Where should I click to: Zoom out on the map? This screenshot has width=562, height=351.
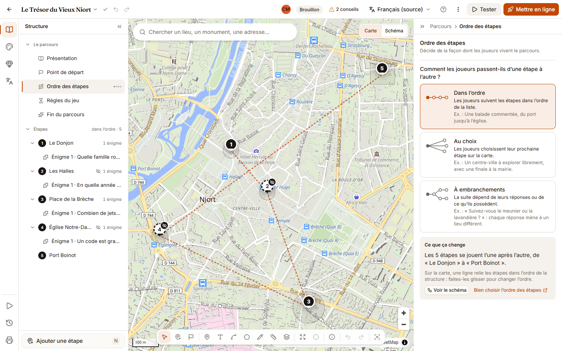(x=404, y=324)
